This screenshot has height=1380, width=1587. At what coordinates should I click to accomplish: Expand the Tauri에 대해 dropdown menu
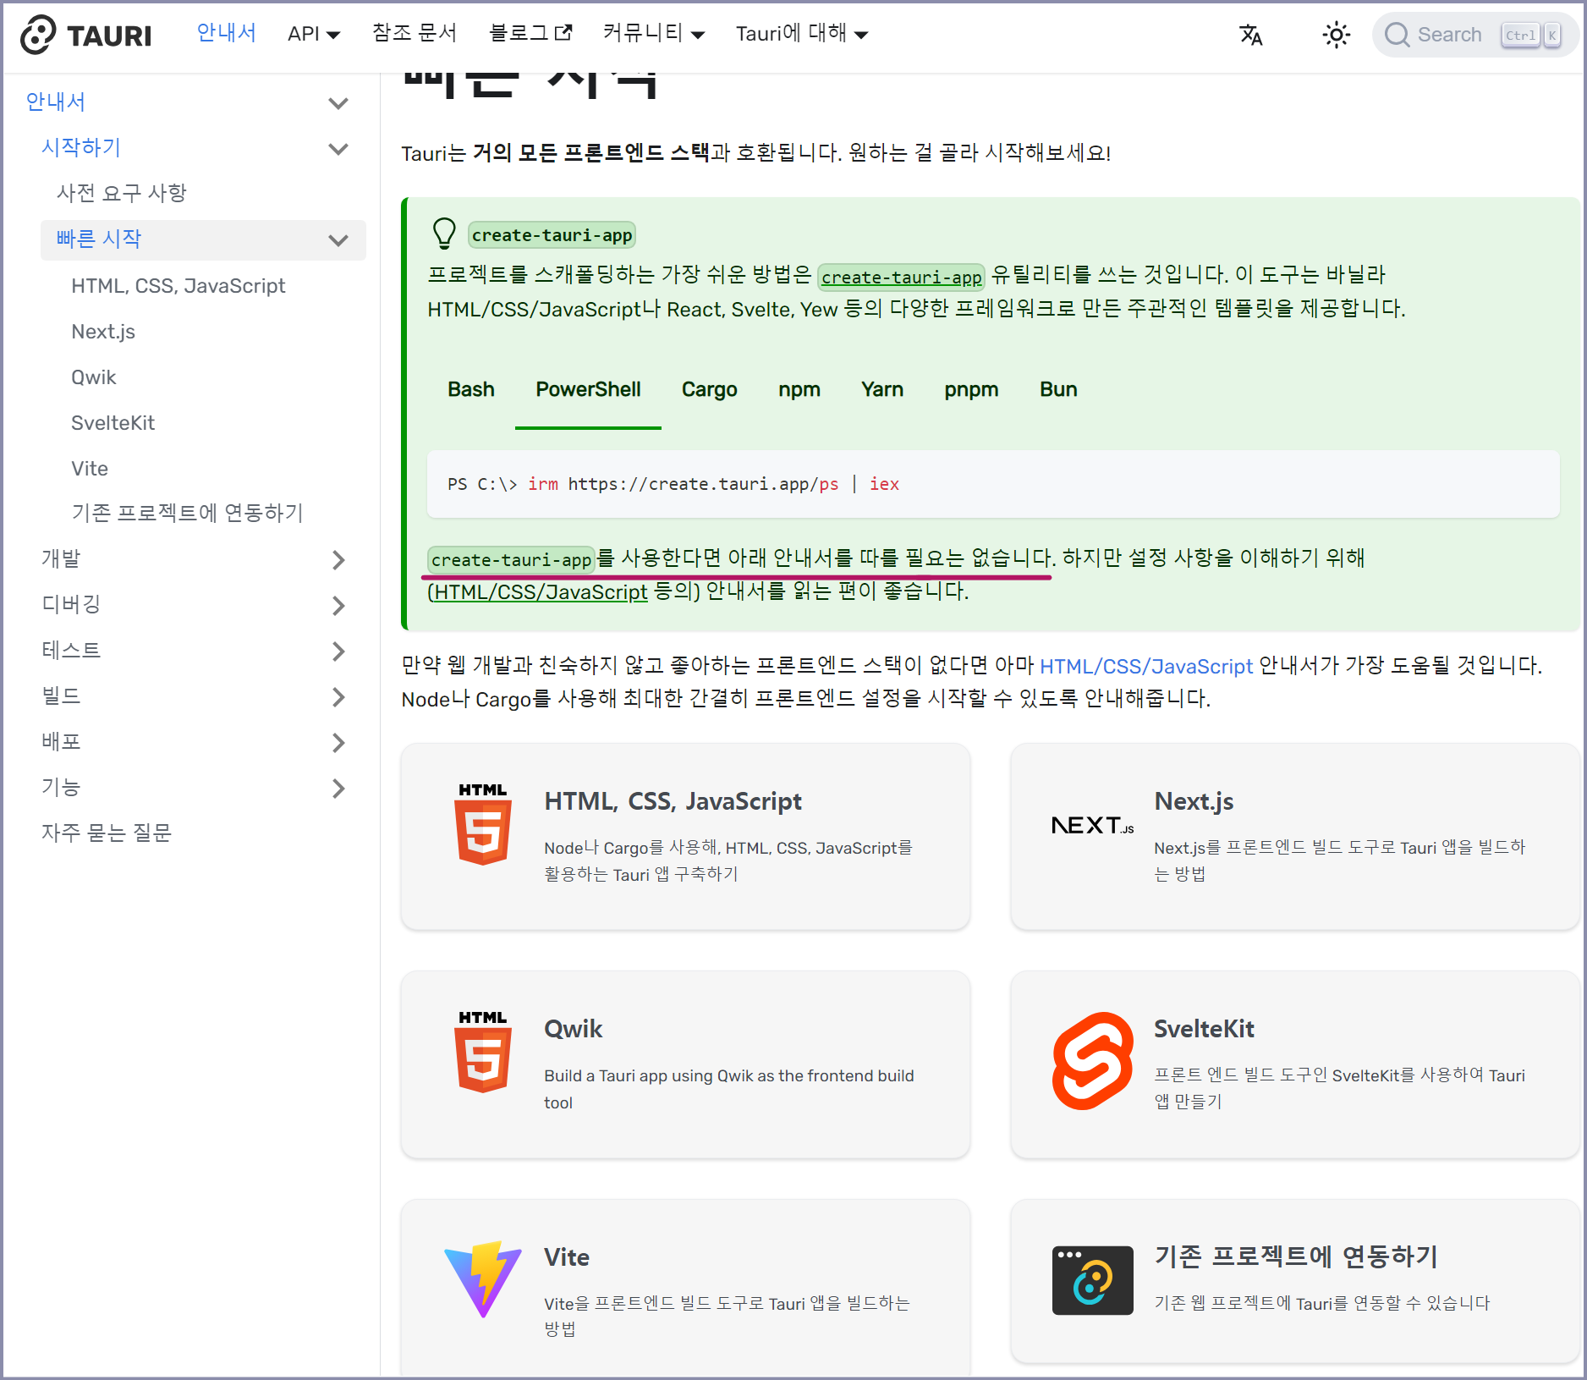tap(802, 33)
